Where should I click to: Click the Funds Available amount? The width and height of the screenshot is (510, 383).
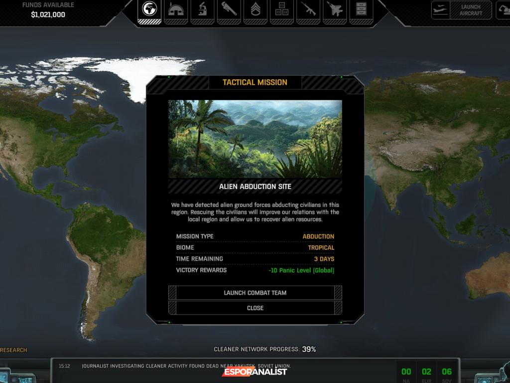coord(48,14)
